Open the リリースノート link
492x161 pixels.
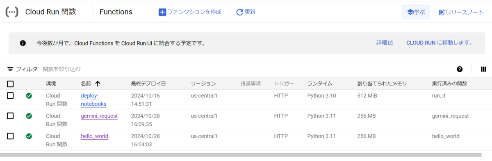461,12
